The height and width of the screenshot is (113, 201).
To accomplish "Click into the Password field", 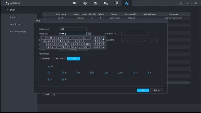I will (73, 34).
